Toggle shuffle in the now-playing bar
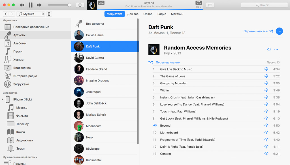 click(101, 3)
